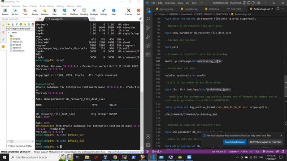
Task: Click the orange circle sidebar tab in MobaXterm
Action: click(3, 47)
